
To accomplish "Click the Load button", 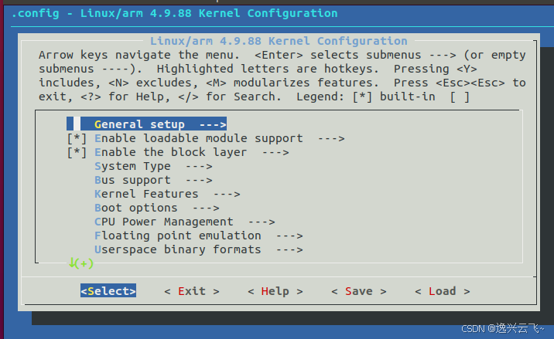I will 443,291.
